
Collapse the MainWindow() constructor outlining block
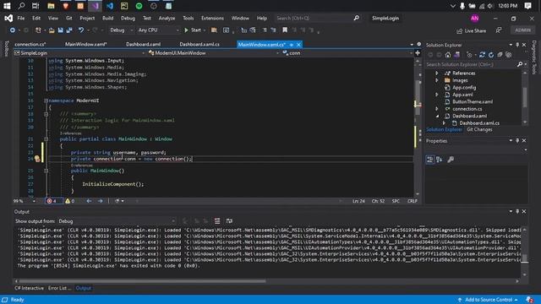(x=46, y=171)
